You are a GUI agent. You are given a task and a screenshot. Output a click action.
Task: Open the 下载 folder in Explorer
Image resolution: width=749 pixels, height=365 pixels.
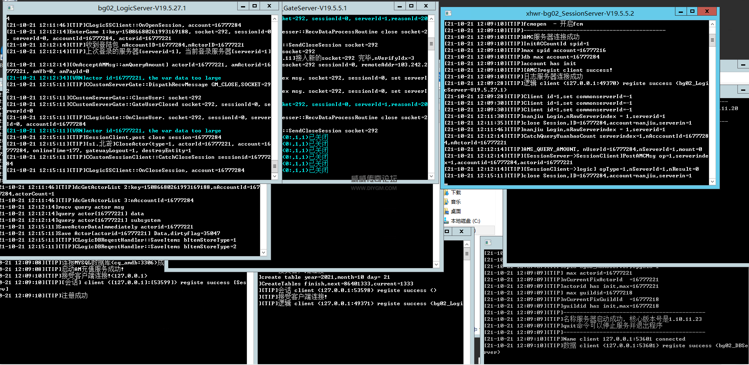[x=456, y=193]
